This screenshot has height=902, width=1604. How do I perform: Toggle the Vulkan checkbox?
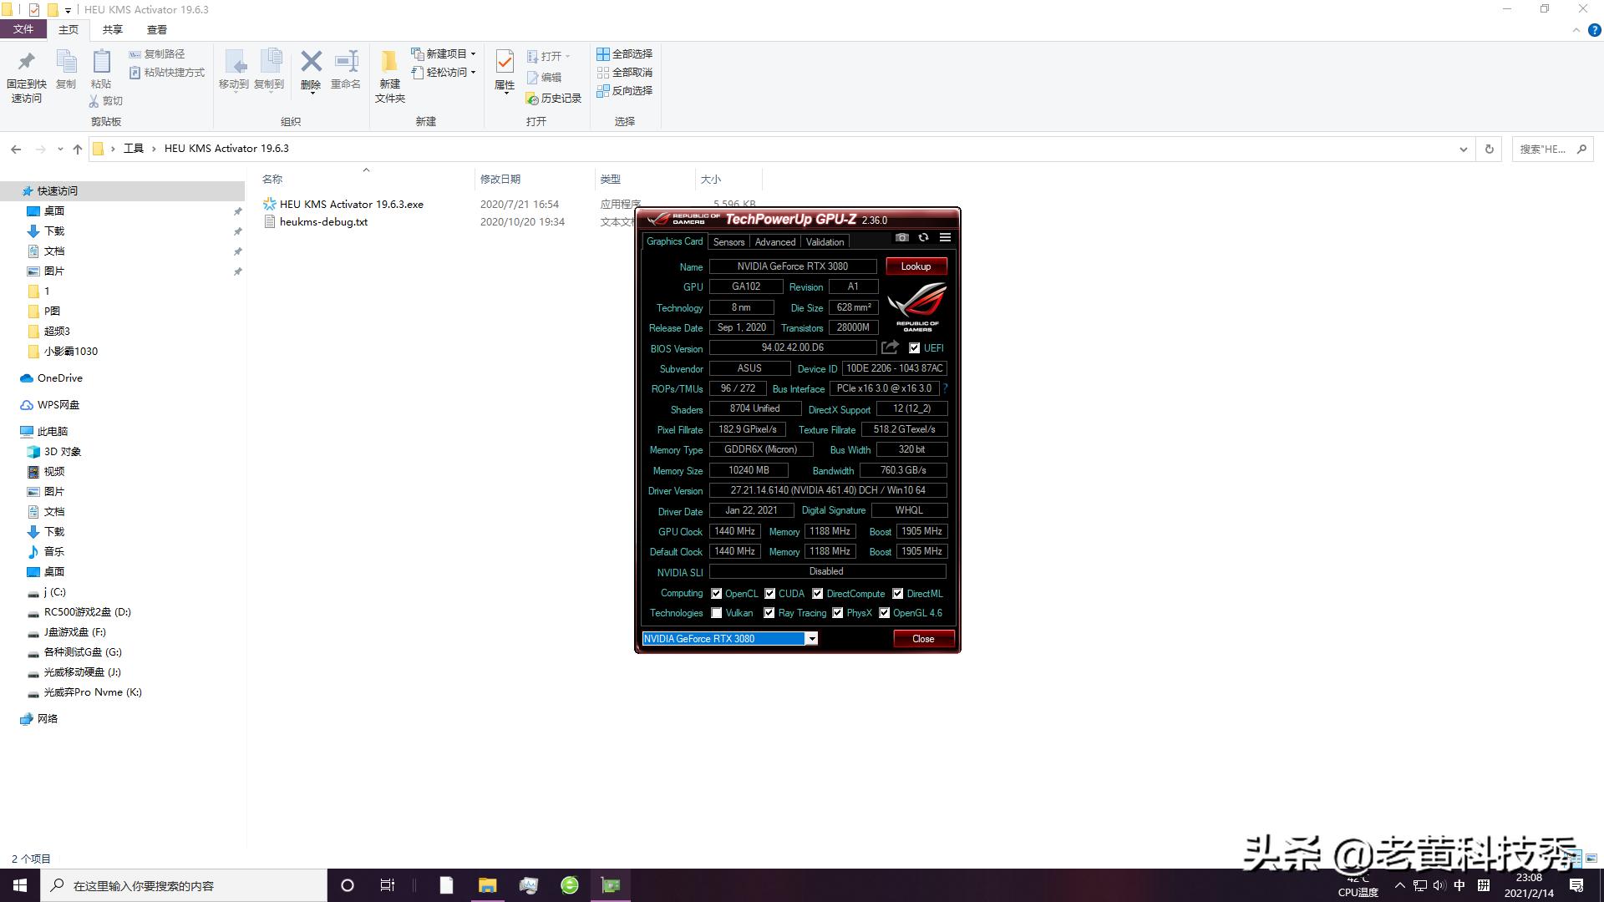click(x=717, y=613)
